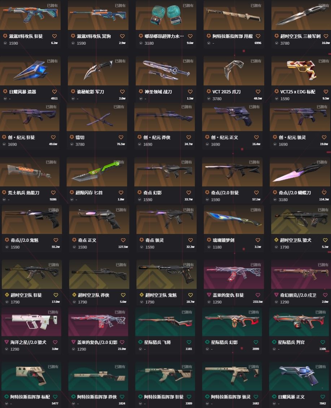Click the yellow diamond tier icon beside 超时空卫队 獒犬

click(276, 240)
